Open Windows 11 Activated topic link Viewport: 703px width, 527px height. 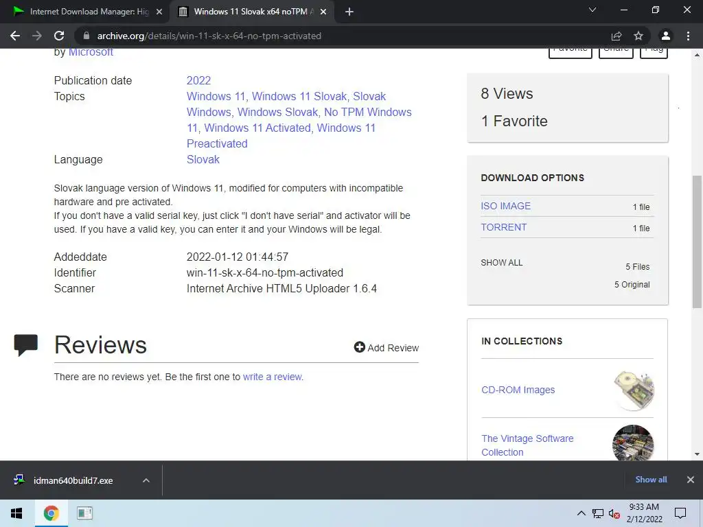[257, 128]
